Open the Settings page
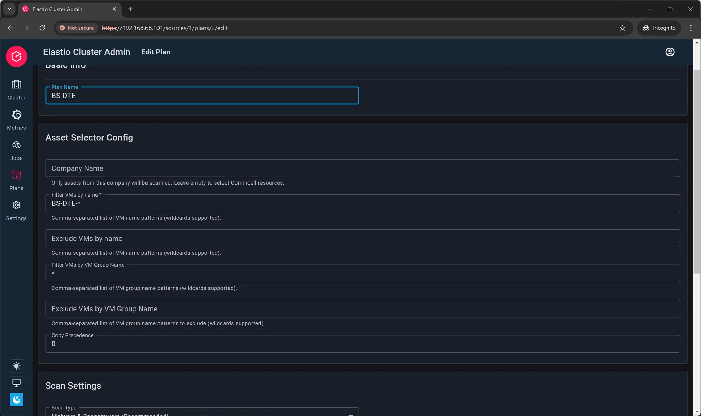 tap(16, 211)
